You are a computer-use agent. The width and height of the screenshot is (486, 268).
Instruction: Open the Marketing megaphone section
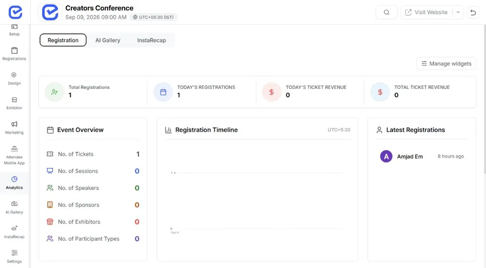click(x=14, y=128)
